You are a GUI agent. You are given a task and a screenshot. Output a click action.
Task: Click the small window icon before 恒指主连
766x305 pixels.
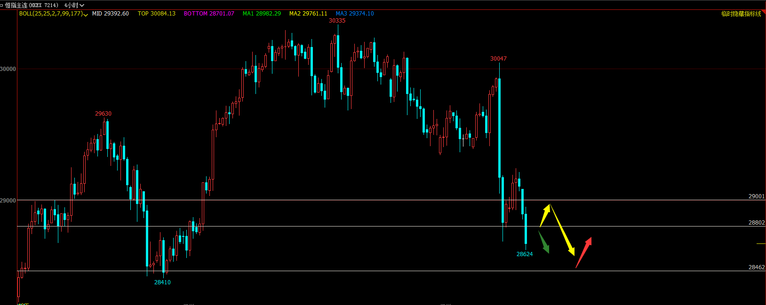pyautogui.click(x=1, y=5)
